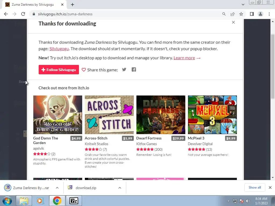Viewport: 275px width, 206px height.
Task: Click the padlock site info icon
Action: click(x=34, y=14)
